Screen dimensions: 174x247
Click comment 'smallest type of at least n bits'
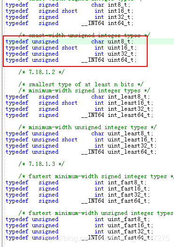[x=81, y=84]
